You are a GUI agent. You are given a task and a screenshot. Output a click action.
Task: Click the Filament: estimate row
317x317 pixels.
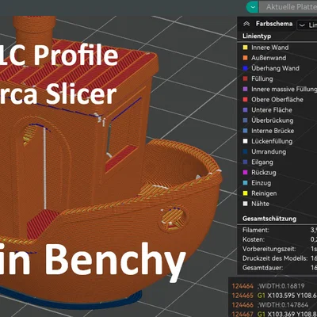(x=280, y=230)
